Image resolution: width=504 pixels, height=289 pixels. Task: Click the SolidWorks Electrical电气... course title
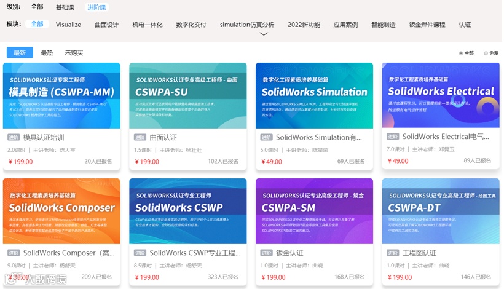(x=446, y=137)
